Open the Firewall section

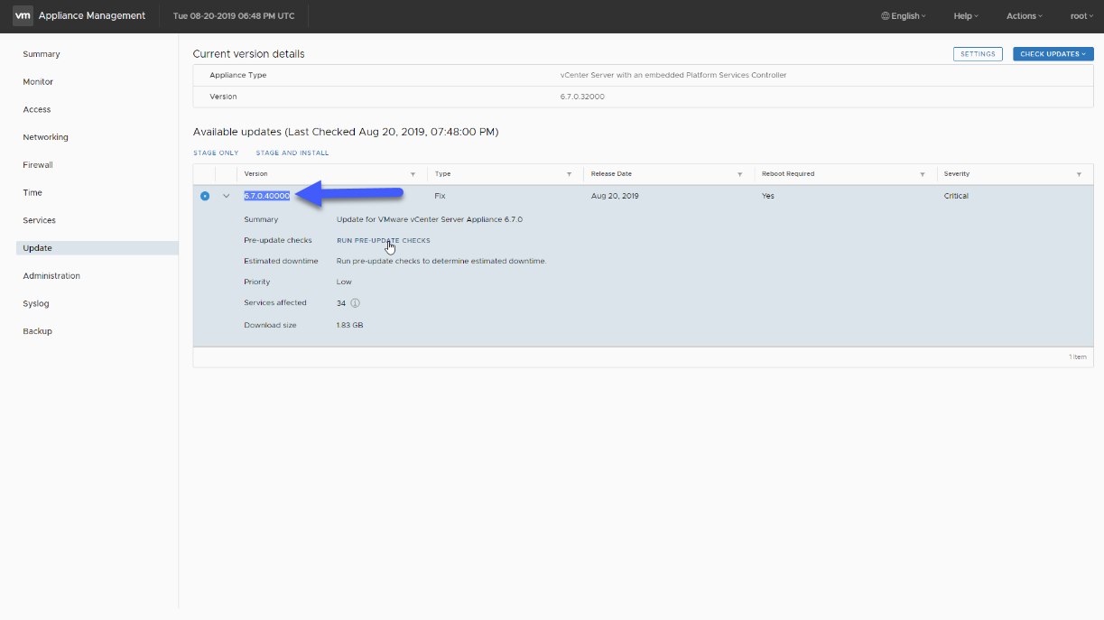click(x=38, y=165)
